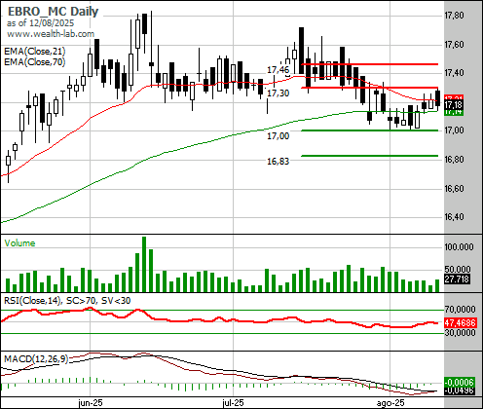Click the MACD(12,26,9) indicator label

point(36,359)
